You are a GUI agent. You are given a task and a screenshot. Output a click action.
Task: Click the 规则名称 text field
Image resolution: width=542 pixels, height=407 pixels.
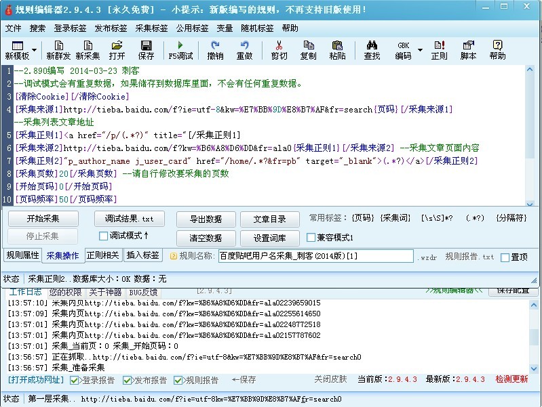click(315, 256)
